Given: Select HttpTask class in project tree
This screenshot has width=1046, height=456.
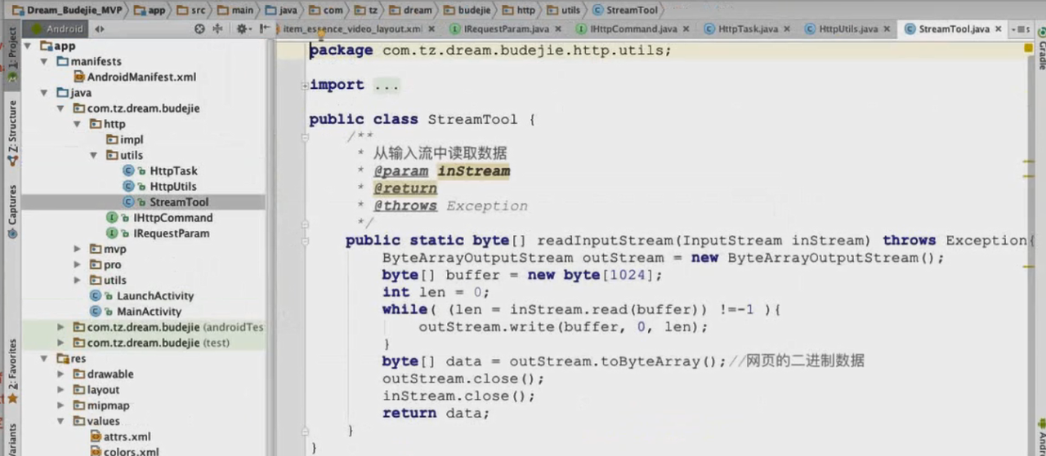Looking at the screenshot, I should click(160, 171).
